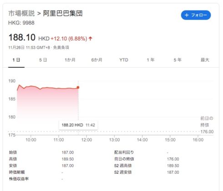The height and width of the screenshot is (191, 223).
Task: Click the plus icon in the follow button
Action: 187,15
